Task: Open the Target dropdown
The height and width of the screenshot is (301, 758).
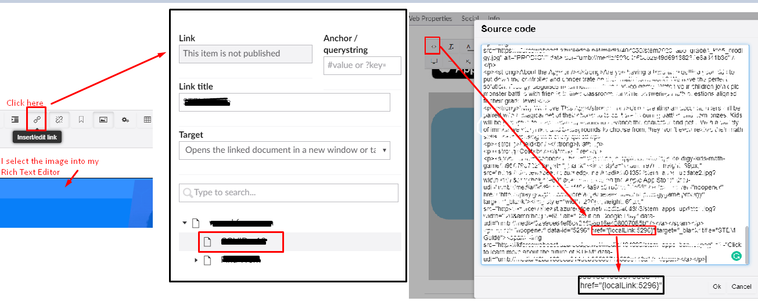Action: 284,150
